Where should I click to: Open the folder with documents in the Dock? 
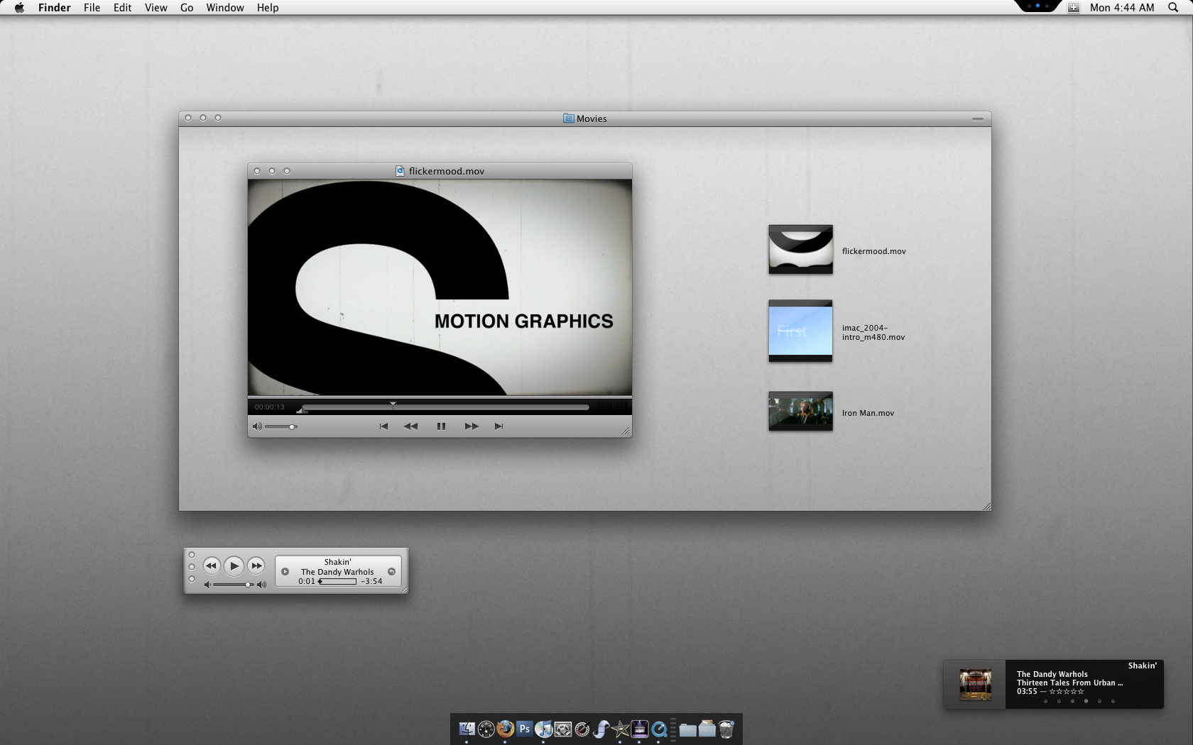tap(707, 729)
